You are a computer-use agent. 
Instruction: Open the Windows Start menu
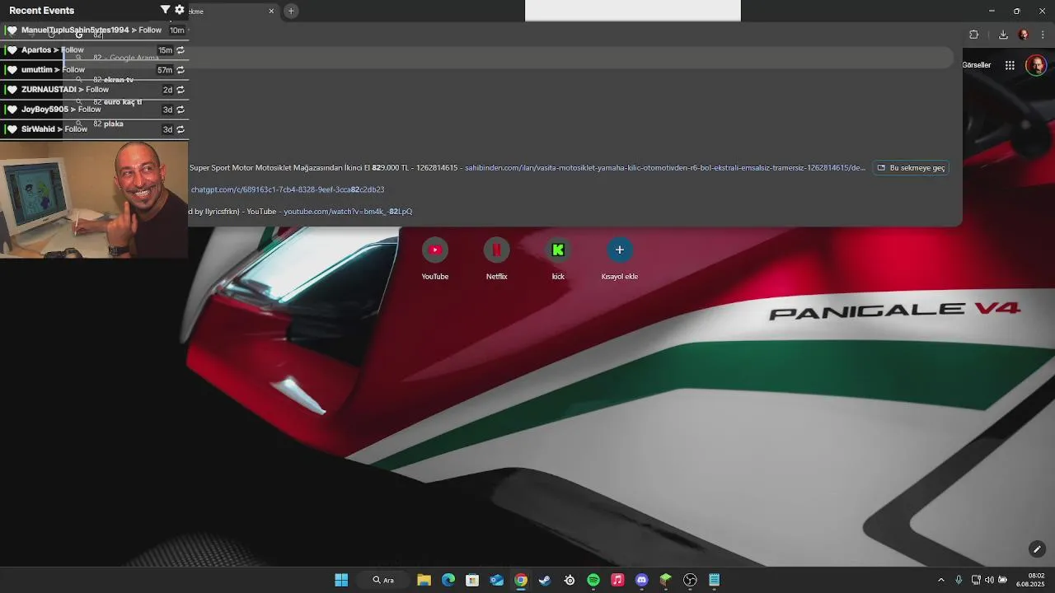[x=341, y=580]
